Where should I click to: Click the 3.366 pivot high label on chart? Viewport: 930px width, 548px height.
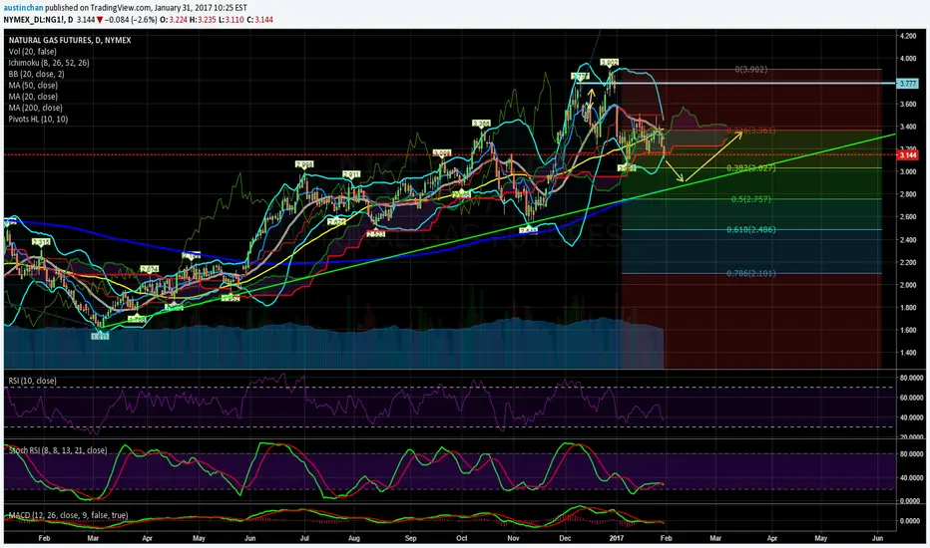(x=481, y=124)
